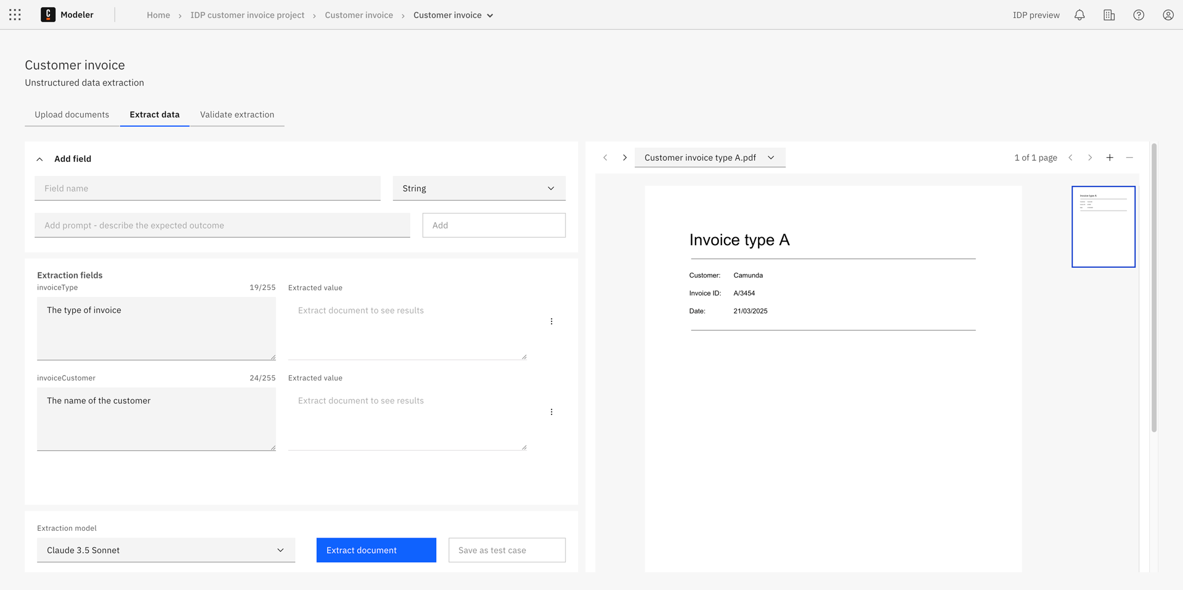Collapse the Add field section
Image resolution: width=1183 pixels, height=590 pixels.
pyautogui.click(x=39, y=158)
